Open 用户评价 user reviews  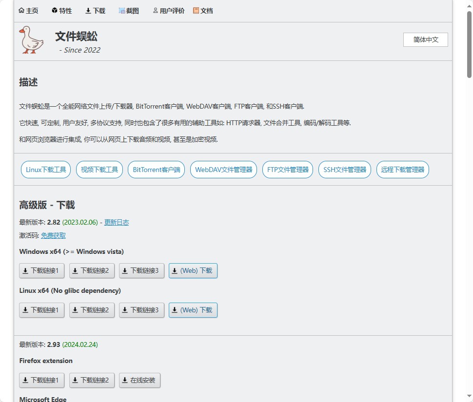point(168,11)
